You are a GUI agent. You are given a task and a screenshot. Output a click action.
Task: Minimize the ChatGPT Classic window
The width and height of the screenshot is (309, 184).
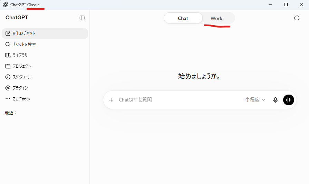point(270,4)
